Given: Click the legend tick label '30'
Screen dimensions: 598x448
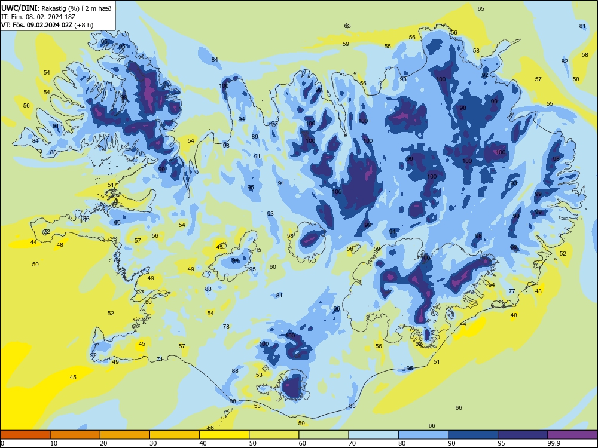Looking at the screenshot, I should tap(153, 443).
